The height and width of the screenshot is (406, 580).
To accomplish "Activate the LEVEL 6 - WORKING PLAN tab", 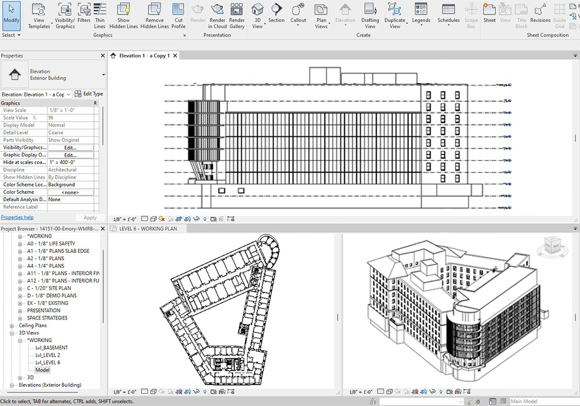I will (148, 229).
